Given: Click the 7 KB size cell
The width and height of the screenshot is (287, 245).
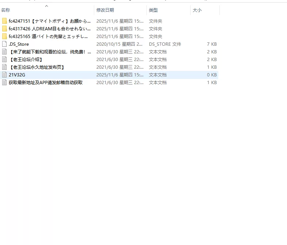Looking at the screenshot, I should coord(211,44).
